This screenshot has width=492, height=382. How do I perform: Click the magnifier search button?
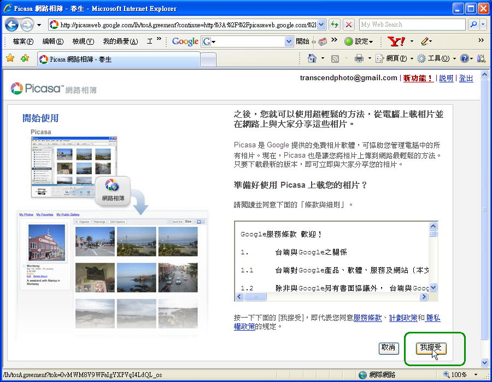coord(473,25)
